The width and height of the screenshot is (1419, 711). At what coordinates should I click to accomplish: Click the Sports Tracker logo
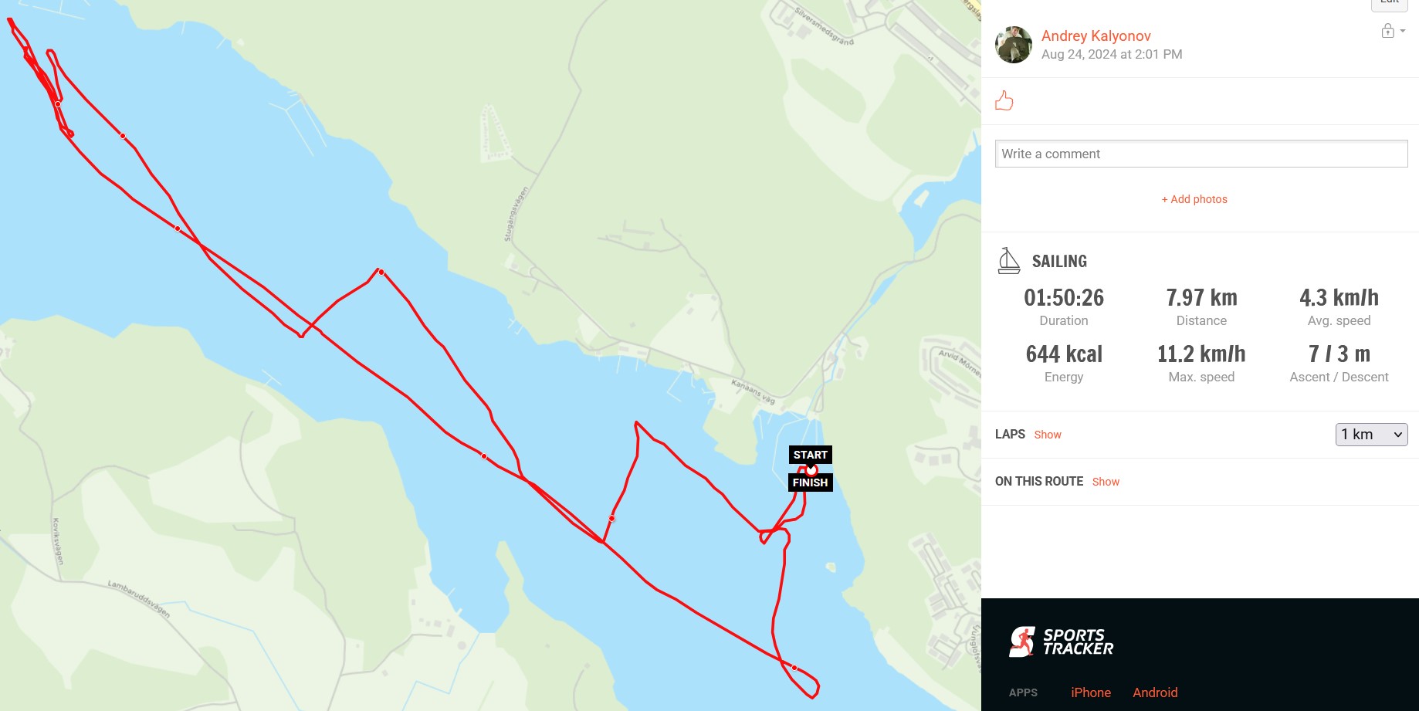pos(1061,642)
